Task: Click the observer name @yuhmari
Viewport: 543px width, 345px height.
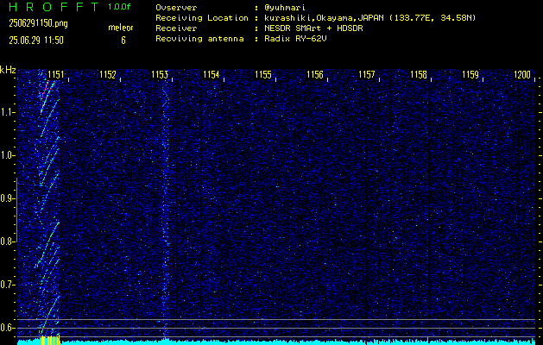Action: point(284,8)
